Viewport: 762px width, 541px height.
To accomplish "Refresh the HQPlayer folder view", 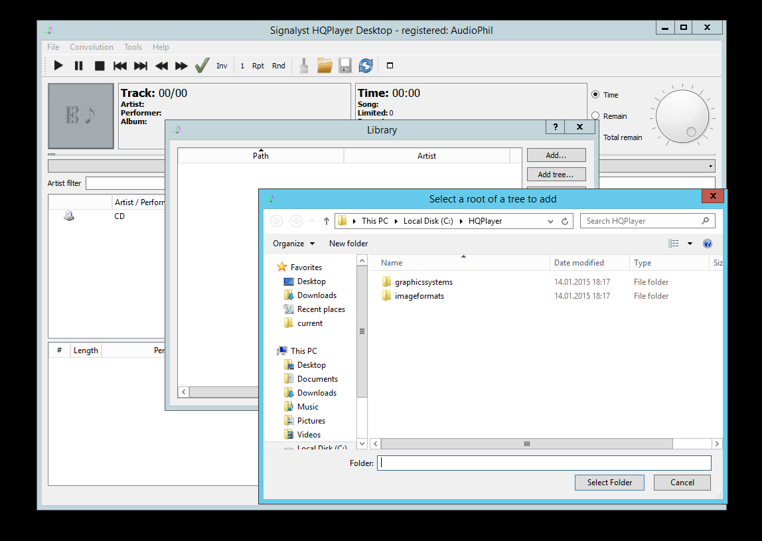I will coord(565,221).
